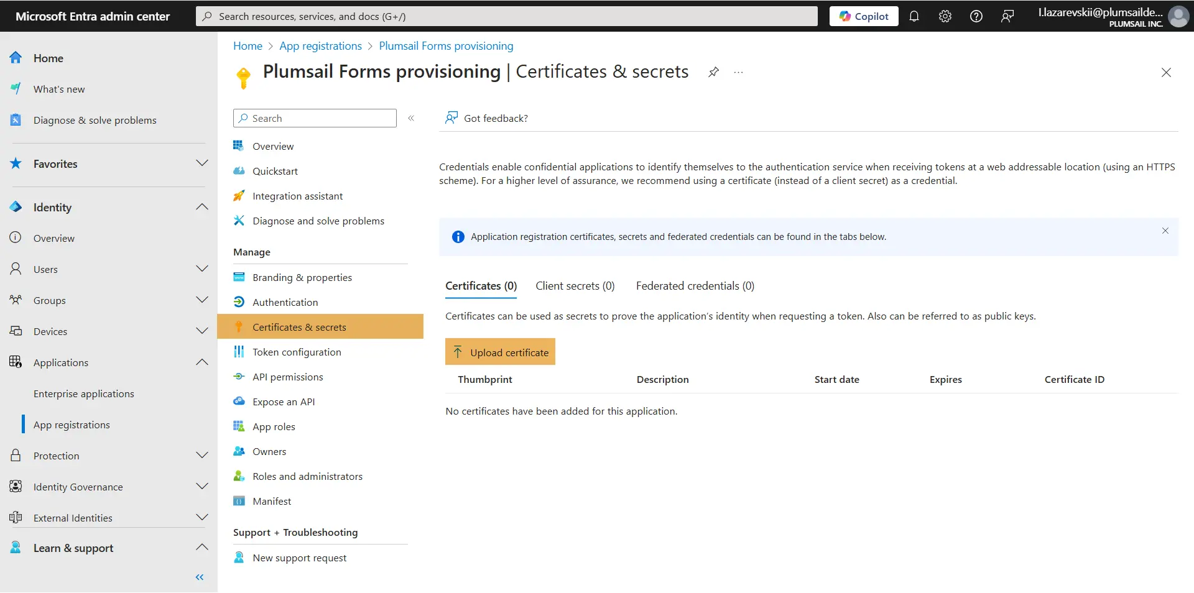Screen dimensions: 1194x593
Task: Collapse the resource menu with double chevron
Action: (x=411, y=118)
